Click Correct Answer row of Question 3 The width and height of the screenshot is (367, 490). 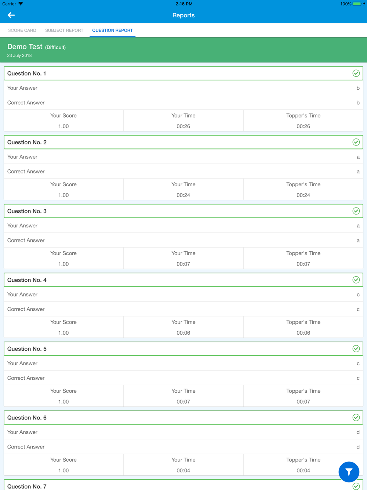[x=183, y=240]
